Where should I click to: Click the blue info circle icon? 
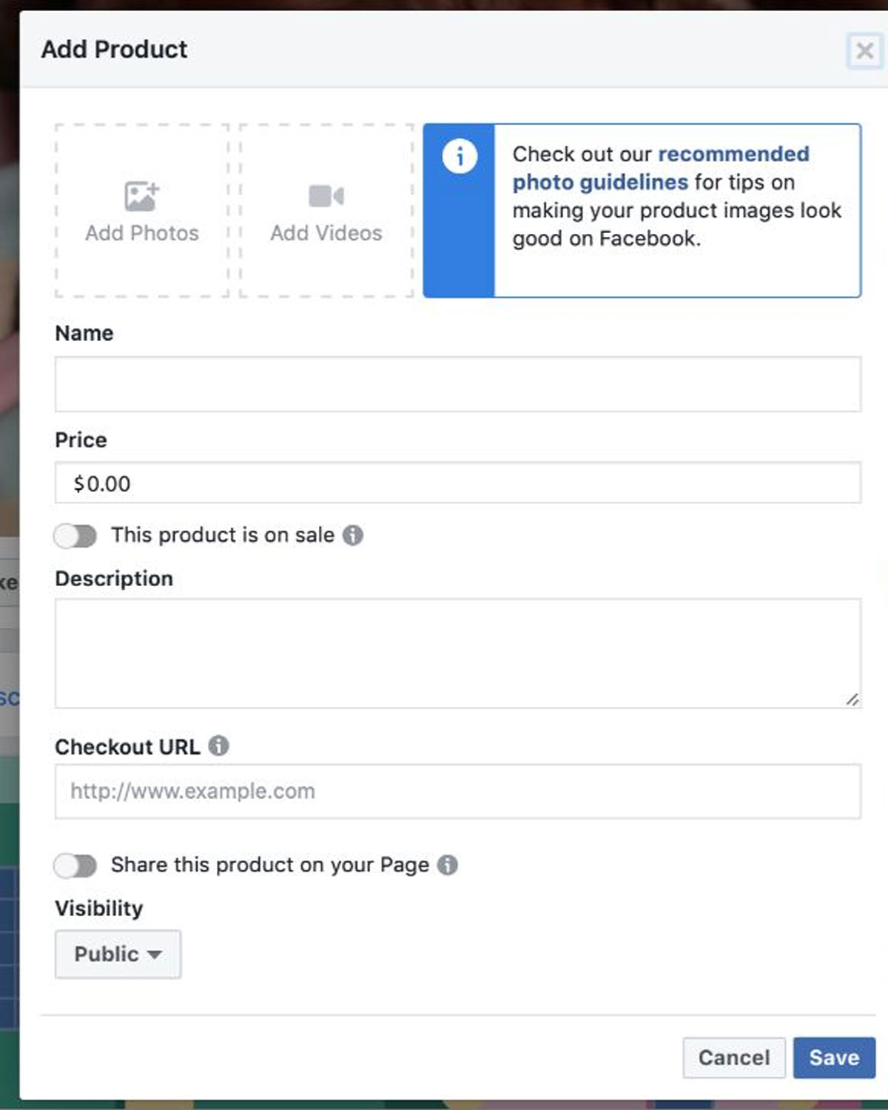point(460,156)
